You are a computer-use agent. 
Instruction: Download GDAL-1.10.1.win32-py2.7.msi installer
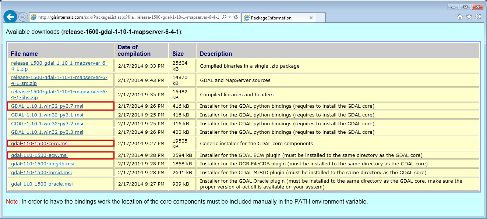point(47,106)
